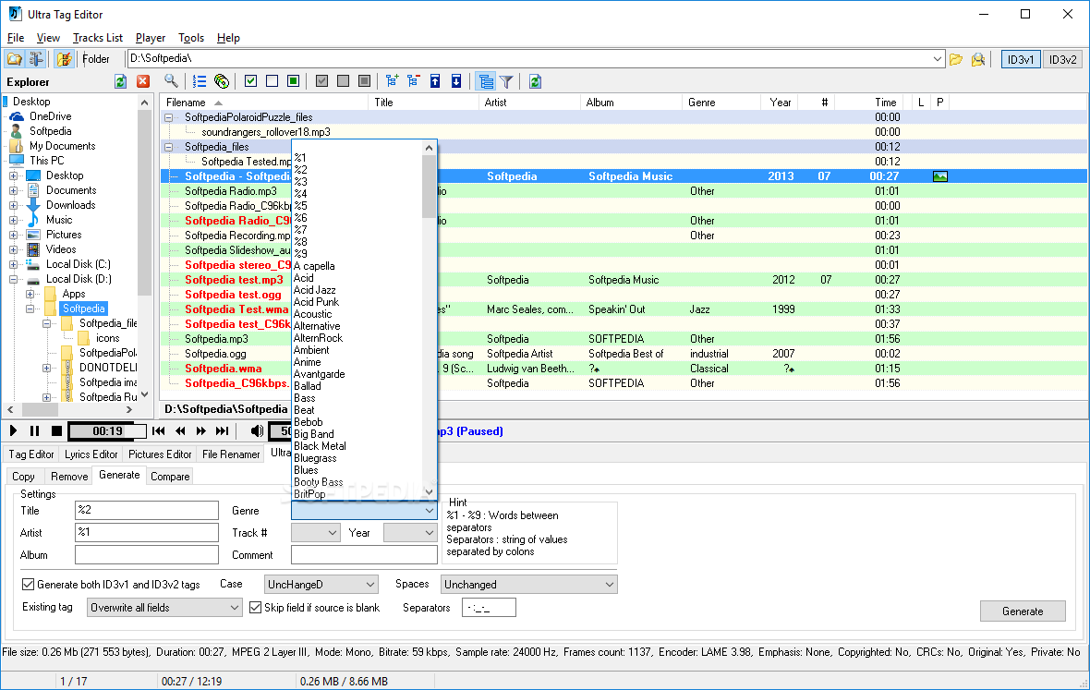Open the File menu

tap(16, 38)
